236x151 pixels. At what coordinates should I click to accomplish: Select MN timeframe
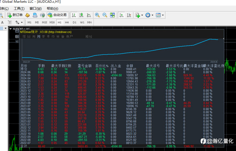[89, 22]
